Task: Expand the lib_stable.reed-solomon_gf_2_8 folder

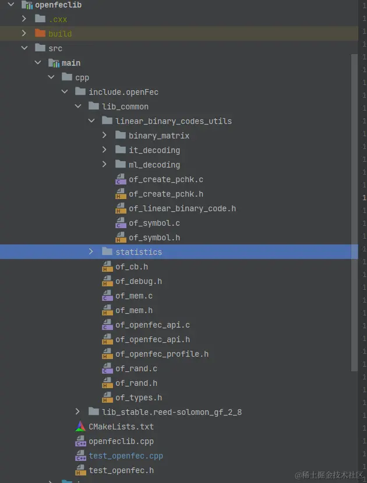Action: (x=77, y=411)
